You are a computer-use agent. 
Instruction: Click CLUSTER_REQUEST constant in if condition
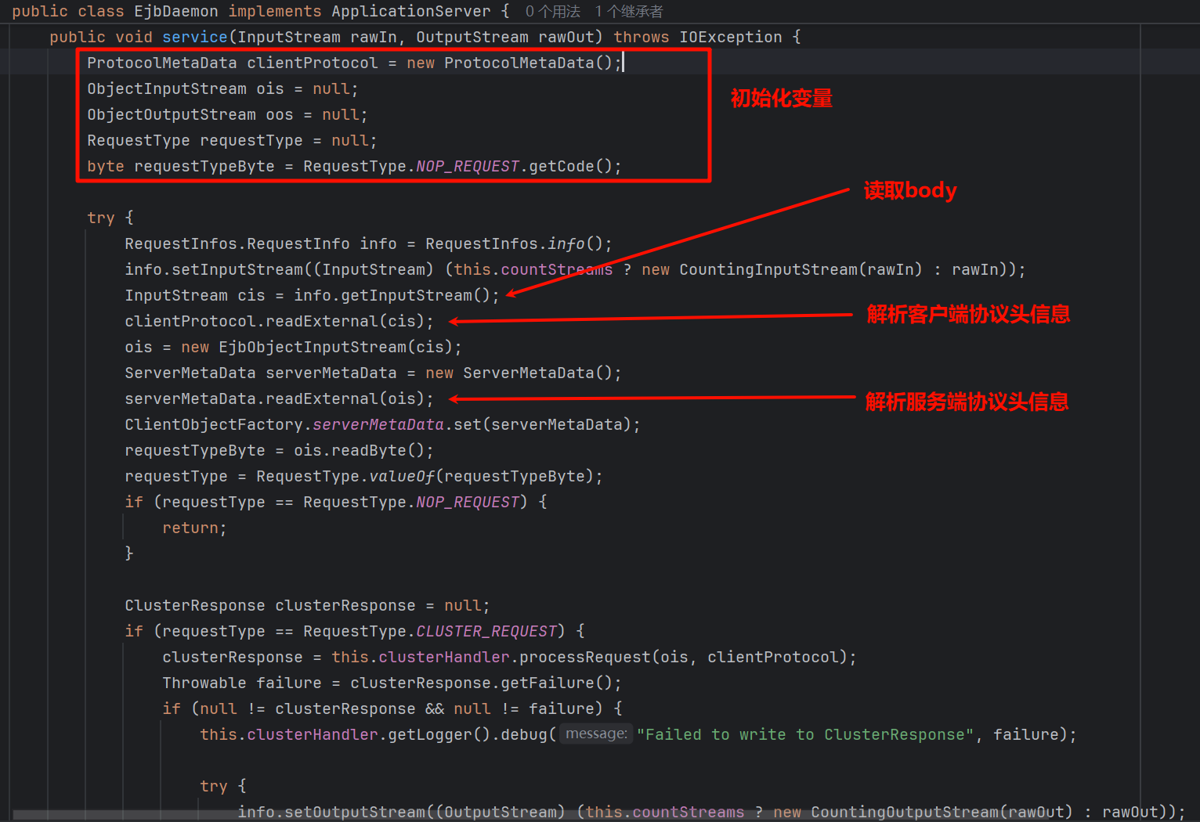tap(486, 631)
